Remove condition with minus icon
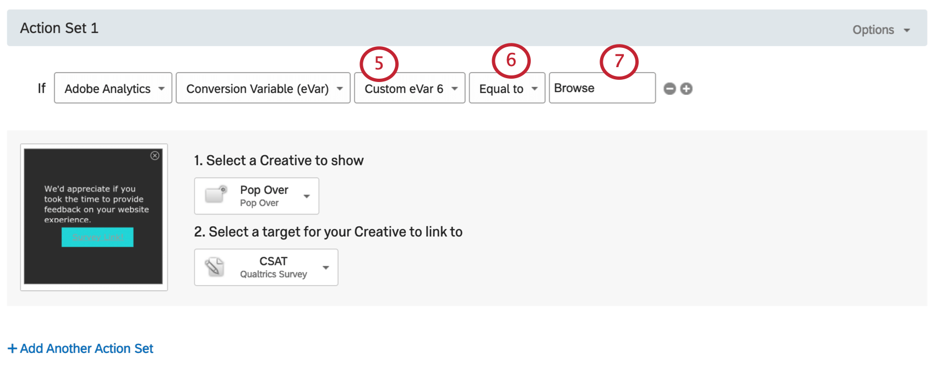Image resolution: width=936 pixels, height=371 pixels. tap(670, 89)
